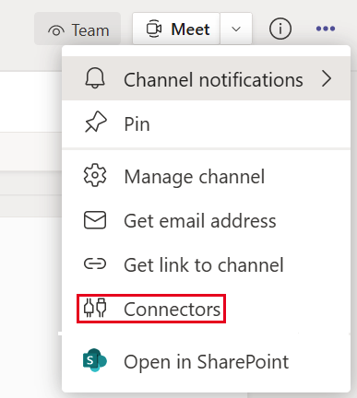The height and width of the screenshot is (398, 357).
Task: Click the plug Connectors icon
Action: point(95,308)
